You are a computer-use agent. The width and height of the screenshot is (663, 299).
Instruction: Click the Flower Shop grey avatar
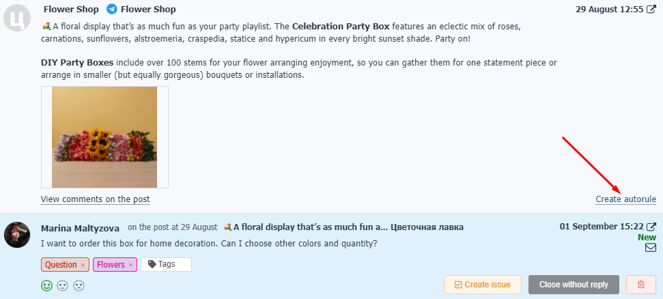(x=17, y=18)
